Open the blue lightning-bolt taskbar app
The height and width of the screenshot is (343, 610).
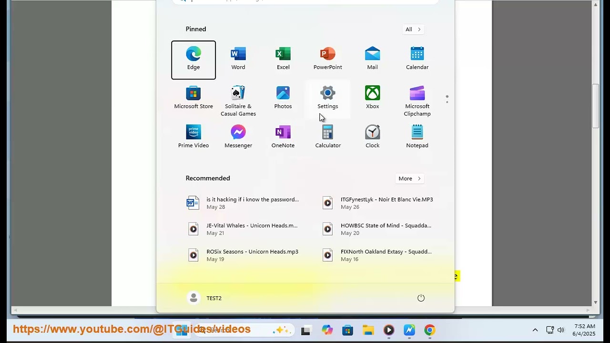tap(409, 330)
